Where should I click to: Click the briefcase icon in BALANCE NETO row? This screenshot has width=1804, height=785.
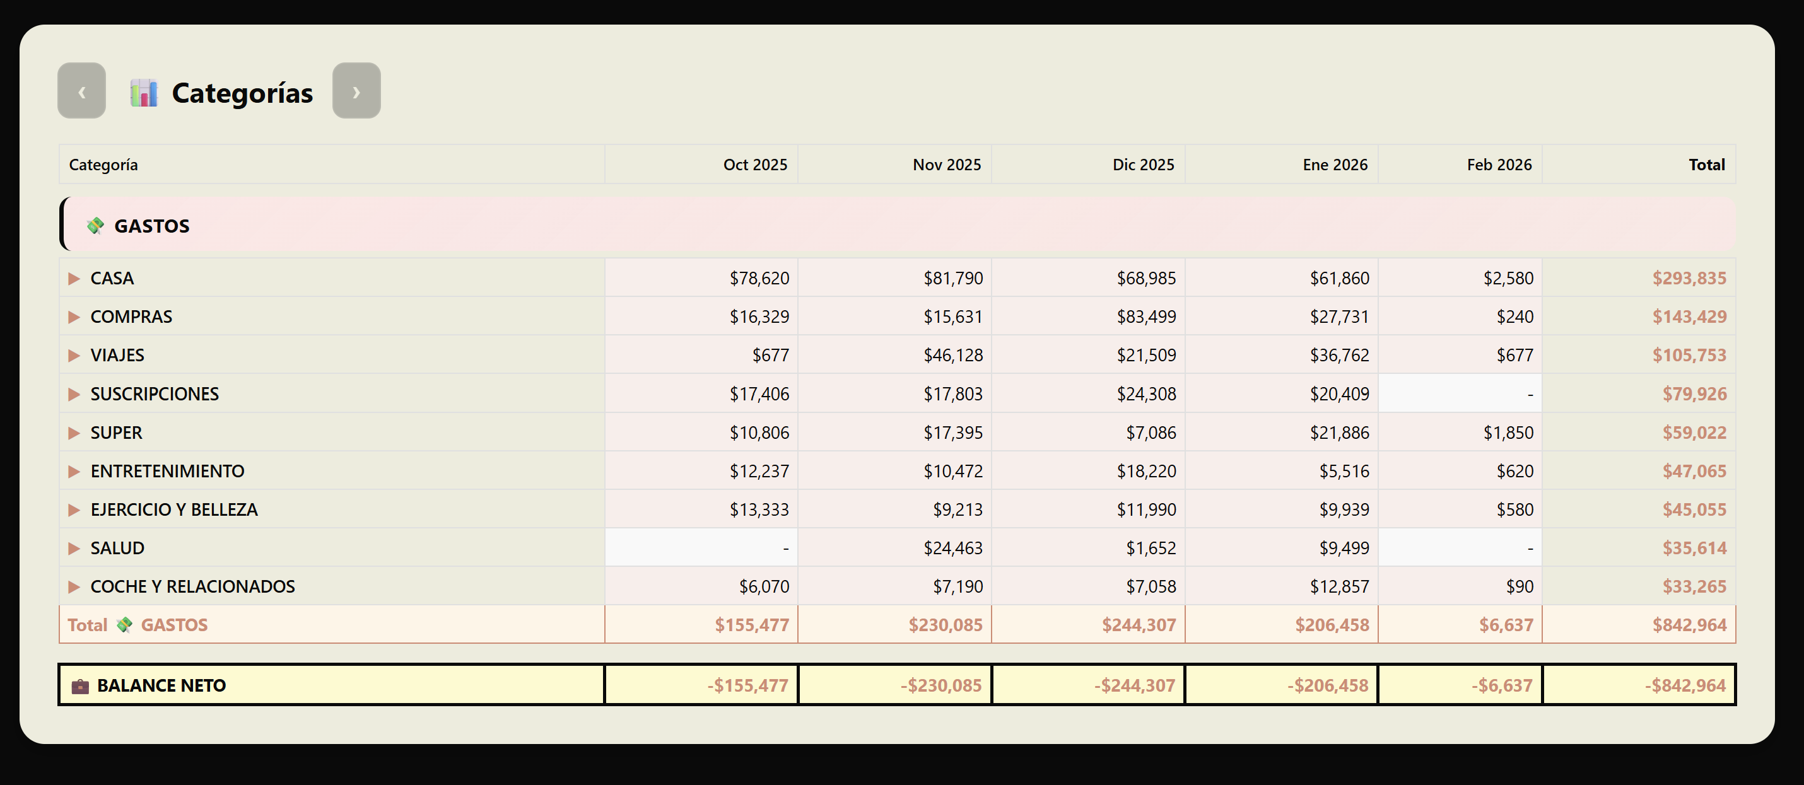[x=81, y=685]
